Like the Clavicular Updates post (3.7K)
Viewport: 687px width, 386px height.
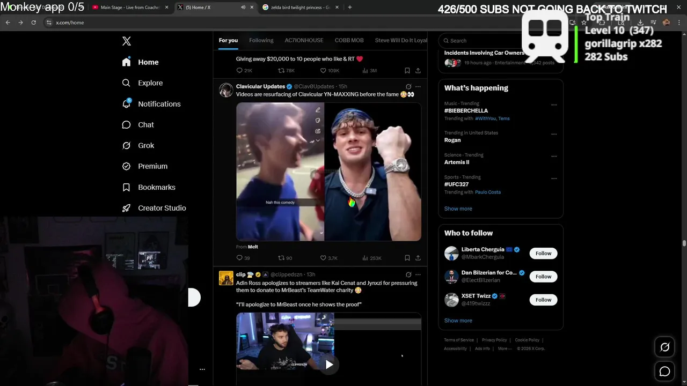coord(328,258)
